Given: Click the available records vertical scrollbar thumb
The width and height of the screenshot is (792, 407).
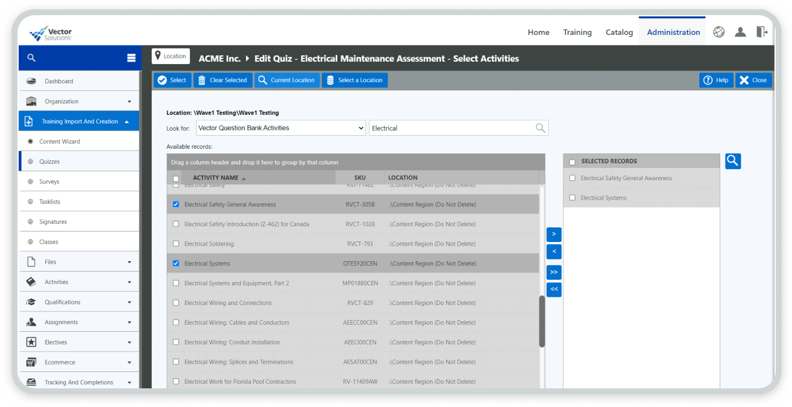Looking at the screenshot, I should [x=542, y=321].
